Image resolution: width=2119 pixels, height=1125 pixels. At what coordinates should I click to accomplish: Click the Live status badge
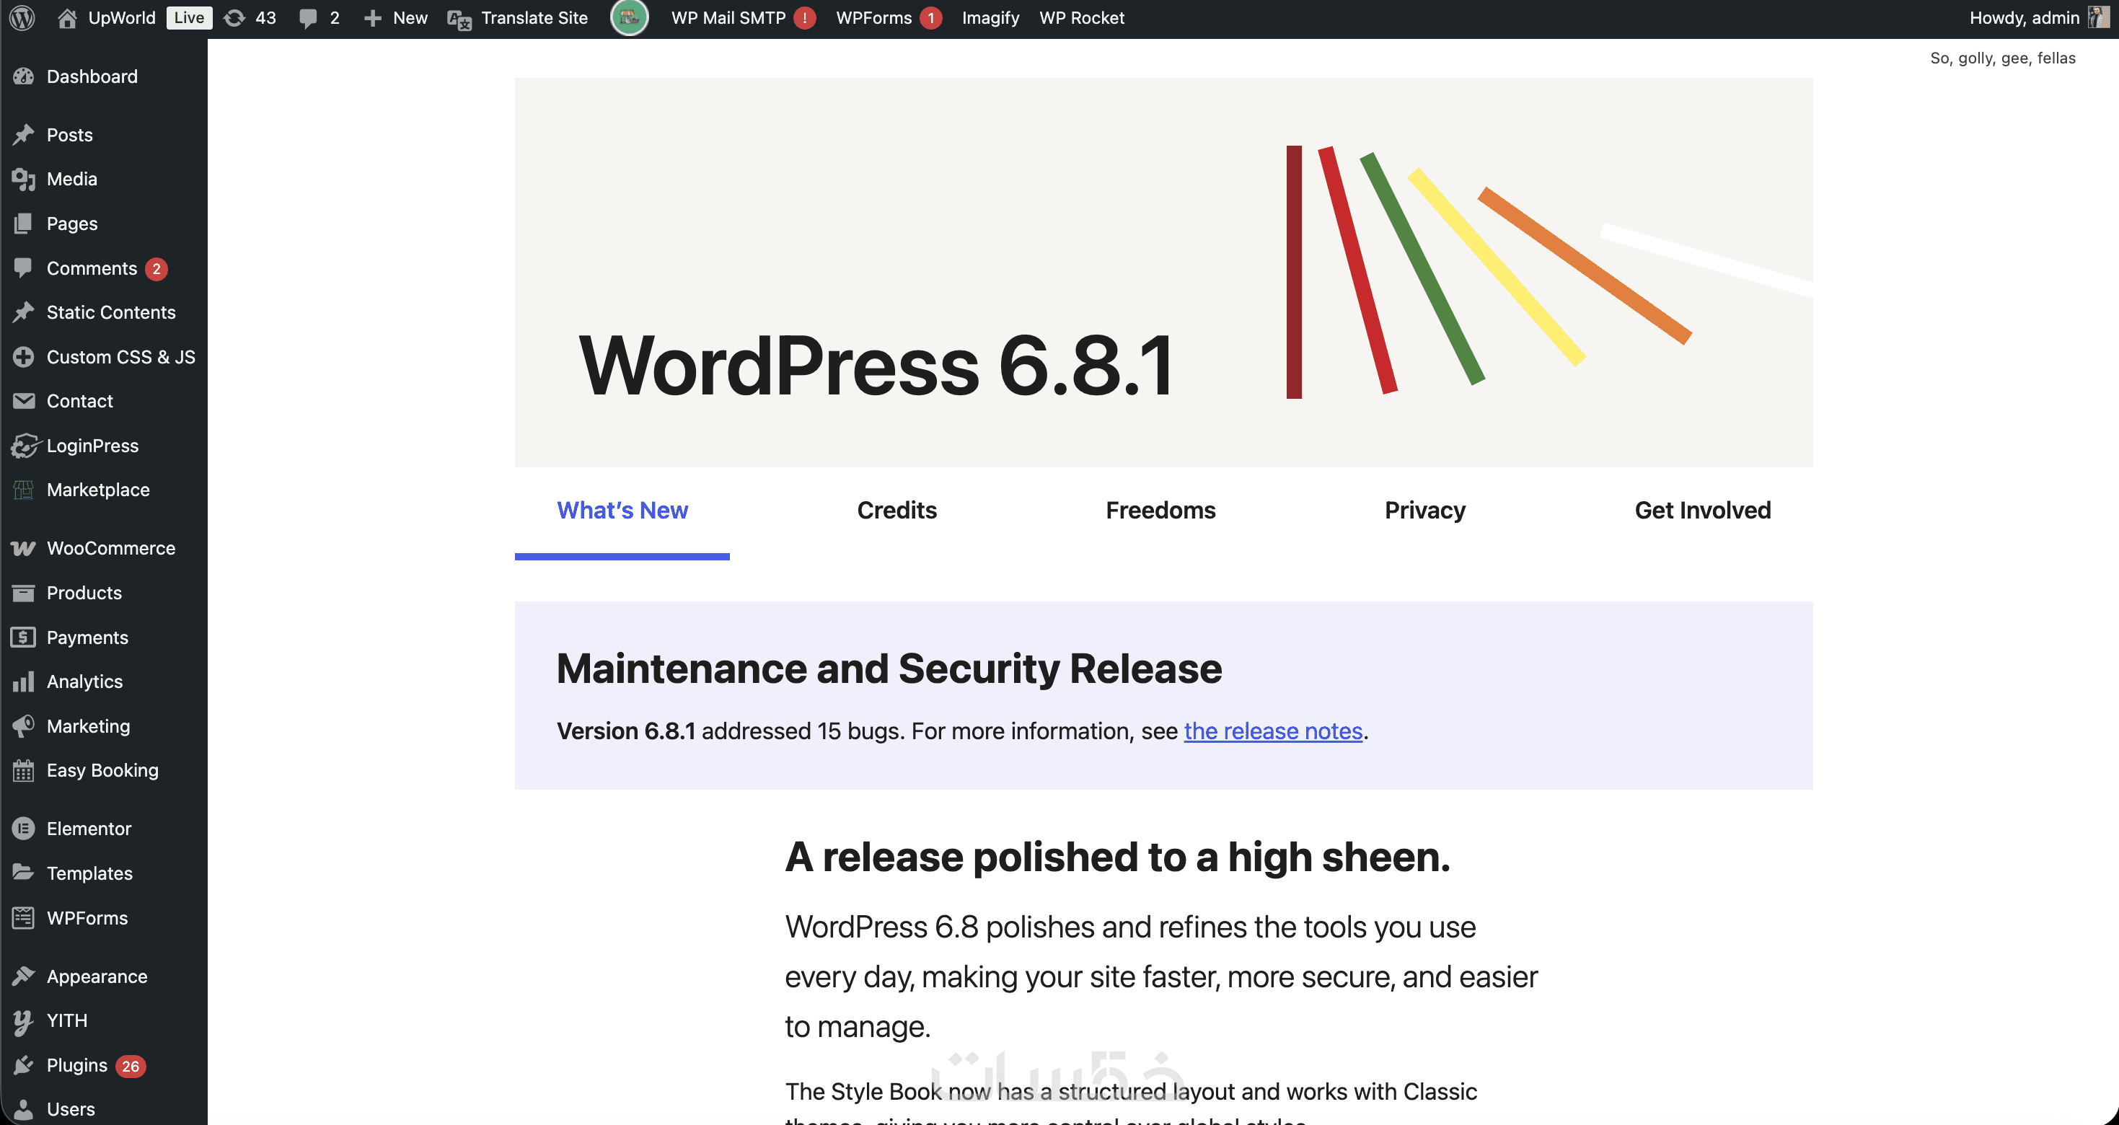(x=188, y=17)
